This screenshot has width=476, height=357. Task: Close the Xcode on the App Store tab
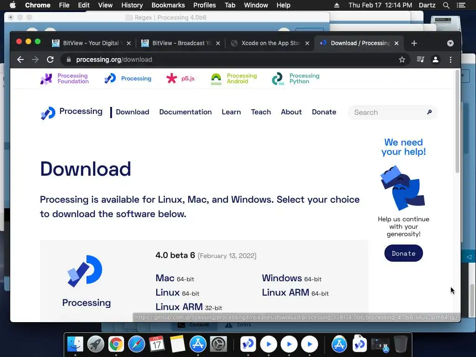pos(307,43)
